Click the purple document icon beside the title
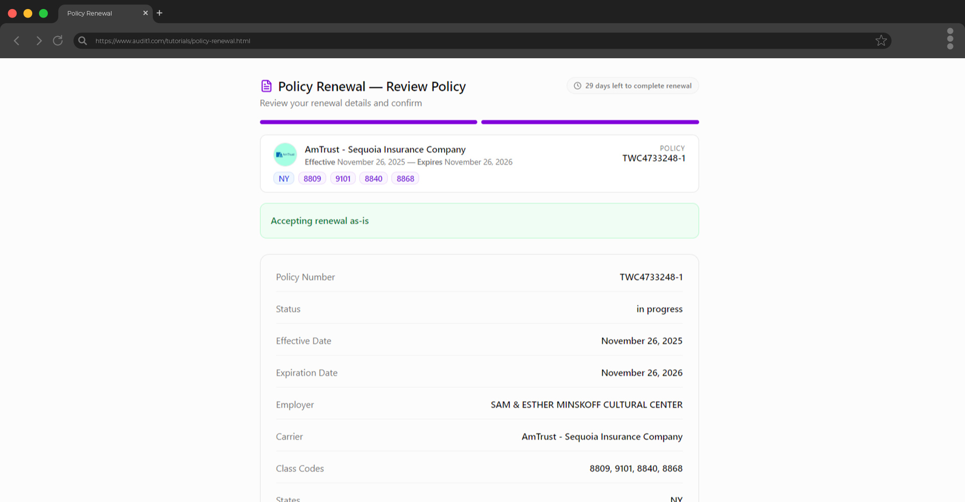Screen dimensions: 965x502 [x=266, y=86]
